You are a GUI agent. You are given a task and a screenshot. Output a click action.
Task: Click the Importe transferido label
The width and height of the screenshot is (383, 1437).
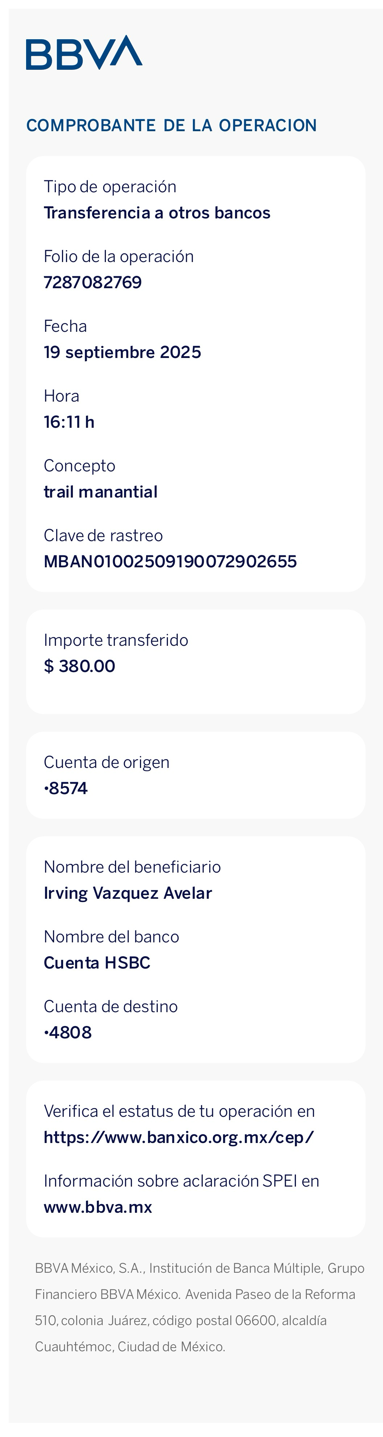pyautogui.click(x=116, y=640)
